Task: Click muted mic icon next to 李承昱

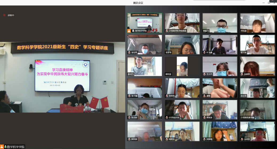Action: 242,139
